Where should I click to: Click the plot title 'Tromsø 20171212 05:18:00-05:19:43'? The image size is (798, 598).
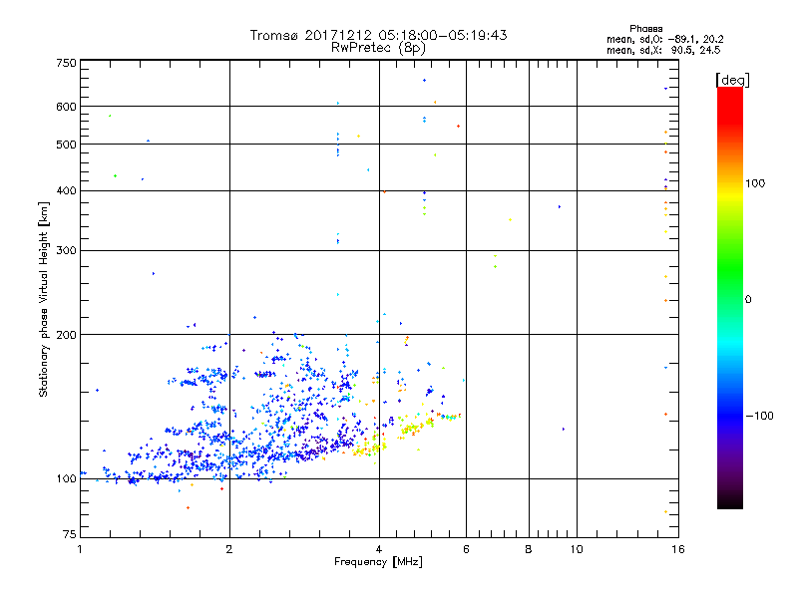tap(378, 35)
